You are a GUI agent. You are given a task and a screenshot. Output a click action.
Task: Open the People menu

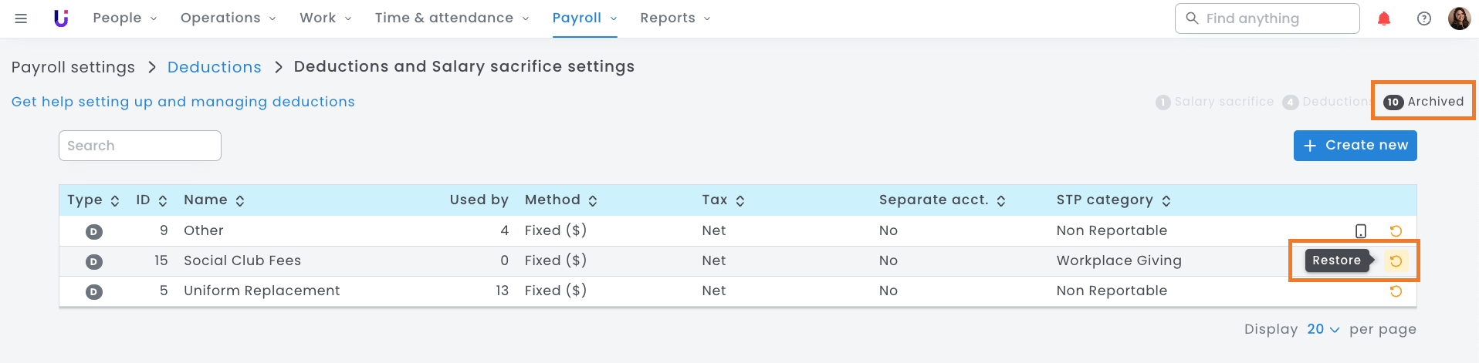124,18
